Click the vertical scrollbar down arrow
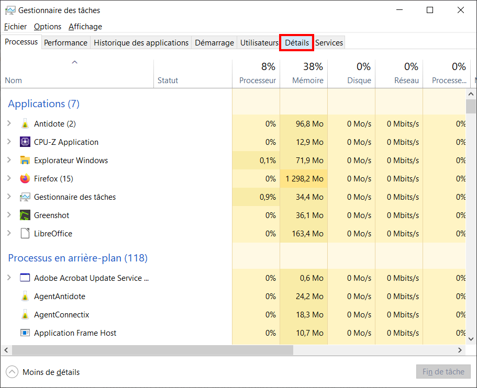Image resolution: width=477 pixels, height=388 pixels. [x=471, y=339]
